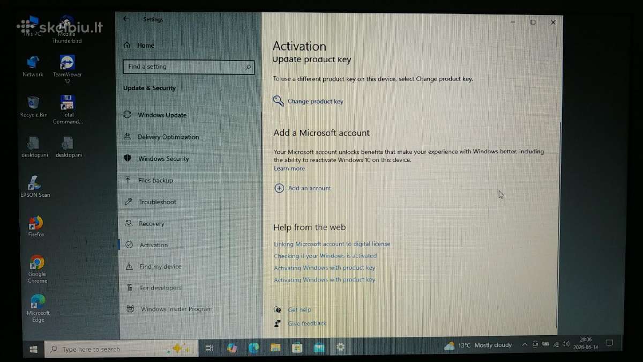
Task: Select Firefox desktop shortcut
Action: click(x=36, y=226)
